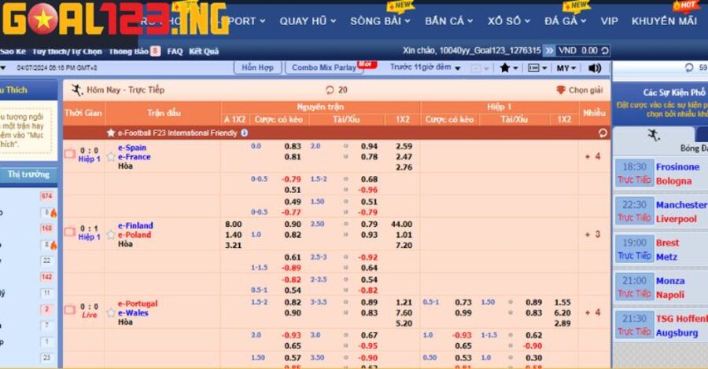This screenshot has width=708, height=369.
Task: Select draw odds 7.20 for e-Finland match
Action: [x=404, y=246]
